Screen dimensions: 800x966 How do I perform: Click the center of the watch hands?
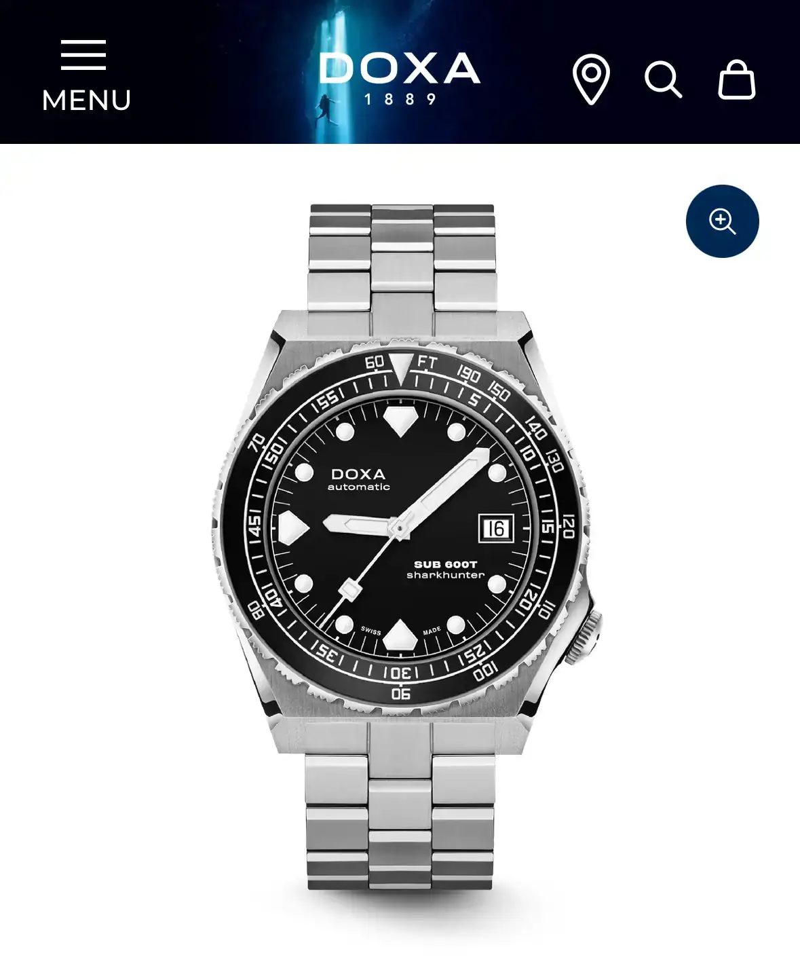pyautogui.click(x=399, y=527)
